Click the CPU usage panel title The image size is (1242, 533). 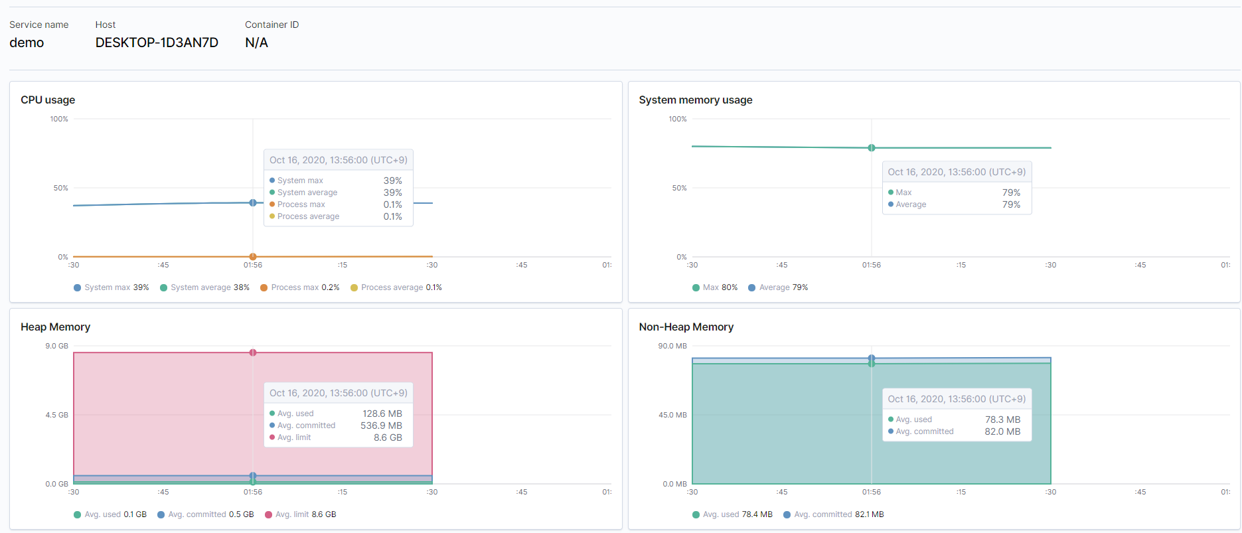pyautogui.click(x=48, y=100)
